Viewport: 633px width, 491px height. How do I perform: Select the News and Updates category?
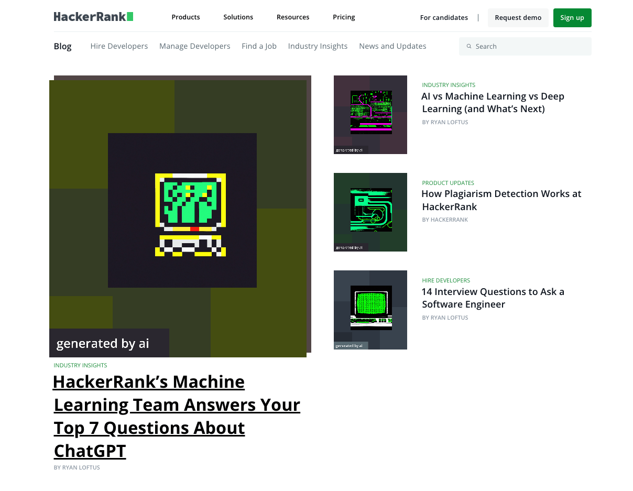click(x=392, y=46)
